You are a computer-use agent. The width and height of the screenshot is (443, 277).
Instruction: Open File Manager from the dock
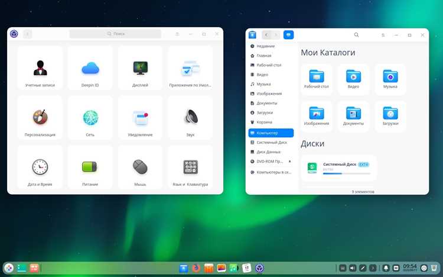click(184, 268)
